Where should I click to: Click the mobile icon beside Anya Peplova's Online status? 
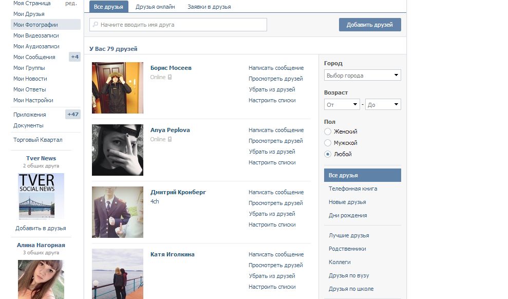click(170, 139)
